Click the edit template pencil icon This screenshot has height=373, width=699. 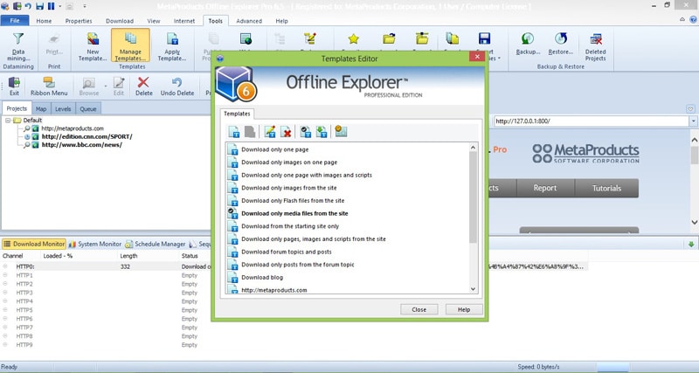point(270,132)
